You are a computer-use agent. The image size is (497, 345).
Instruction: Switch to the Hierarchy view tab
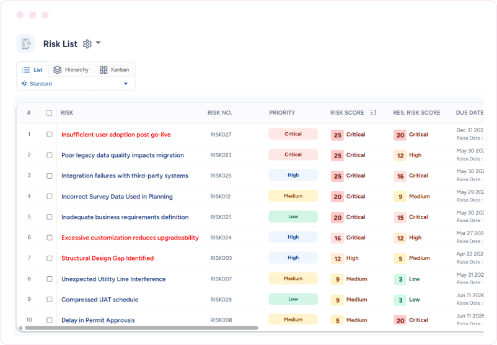click(x=71, y=70)
